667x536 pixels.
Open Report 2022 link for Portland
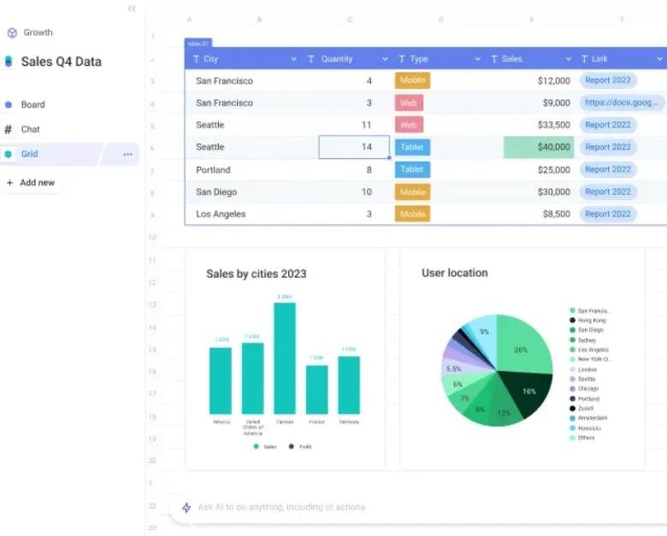[608, 169]
